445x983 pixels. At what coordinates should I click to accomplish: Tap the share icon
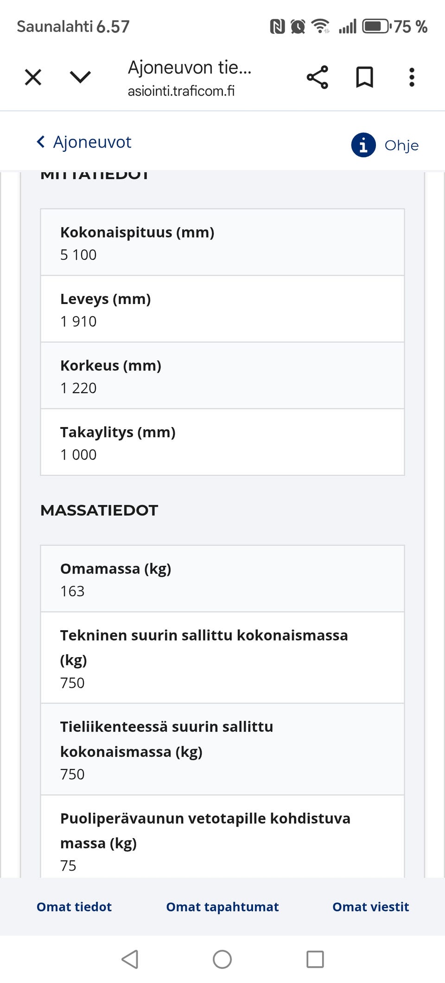(x=318, y=77)
